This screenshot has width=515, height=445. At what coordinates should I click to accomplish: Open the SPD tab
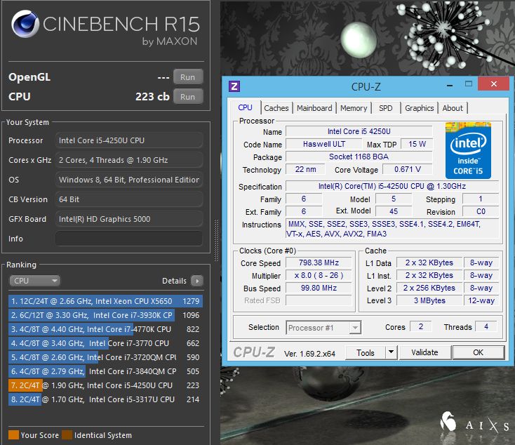point(386,108)
